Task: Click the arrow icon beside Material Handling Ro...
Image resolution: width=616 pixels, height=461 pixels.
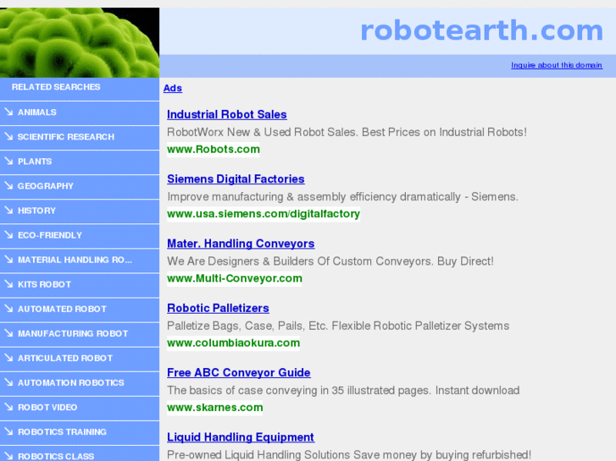Action: [8, 260]
